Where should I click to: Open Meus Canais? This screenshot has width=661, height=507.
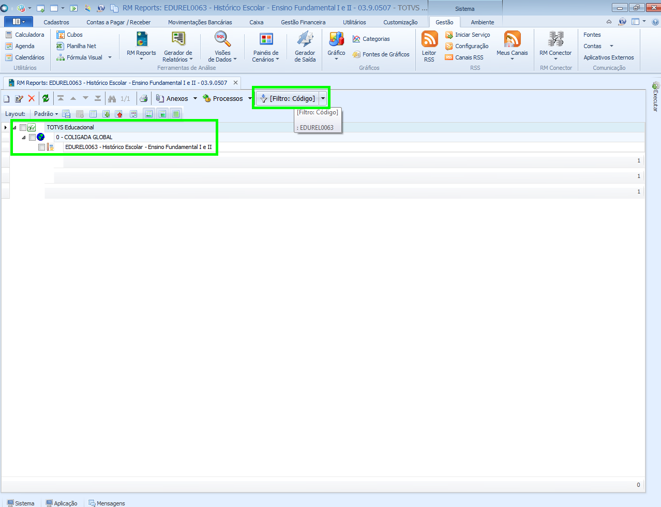coord(512,46)
